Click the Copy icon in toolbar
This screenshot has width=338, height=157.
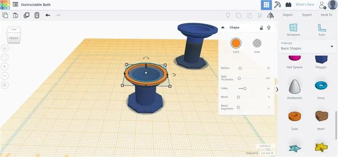(x=5, y=15)
